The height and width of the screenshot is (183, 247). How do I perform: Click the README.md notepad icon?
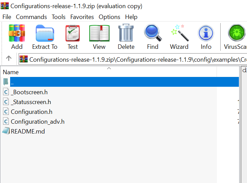point(6,131)
